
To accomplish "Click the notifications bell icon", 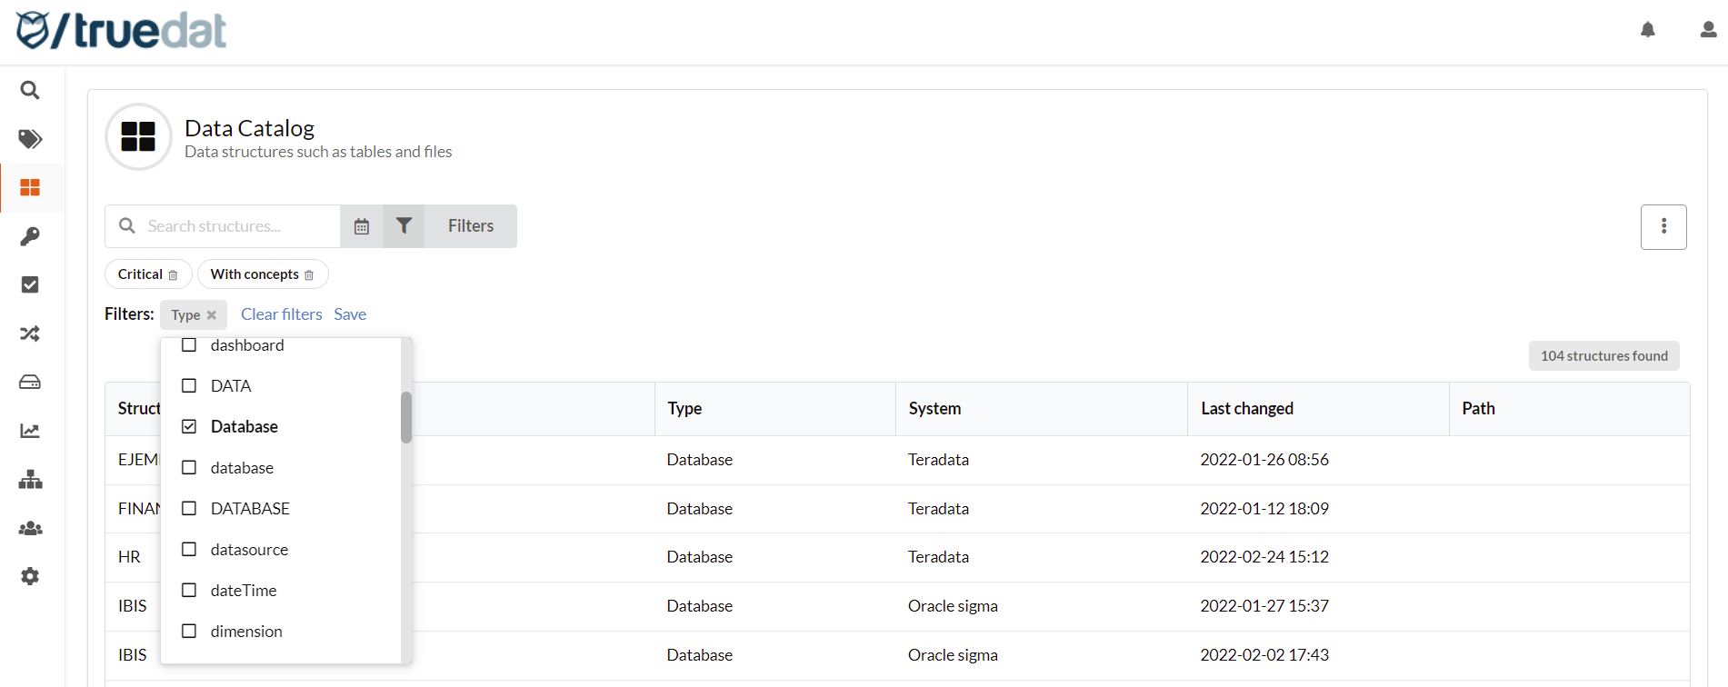I will click(x=1647, y=30).
